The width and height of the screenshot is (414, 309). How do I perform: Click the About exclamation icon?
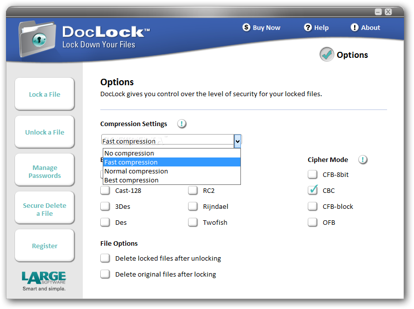355,27
